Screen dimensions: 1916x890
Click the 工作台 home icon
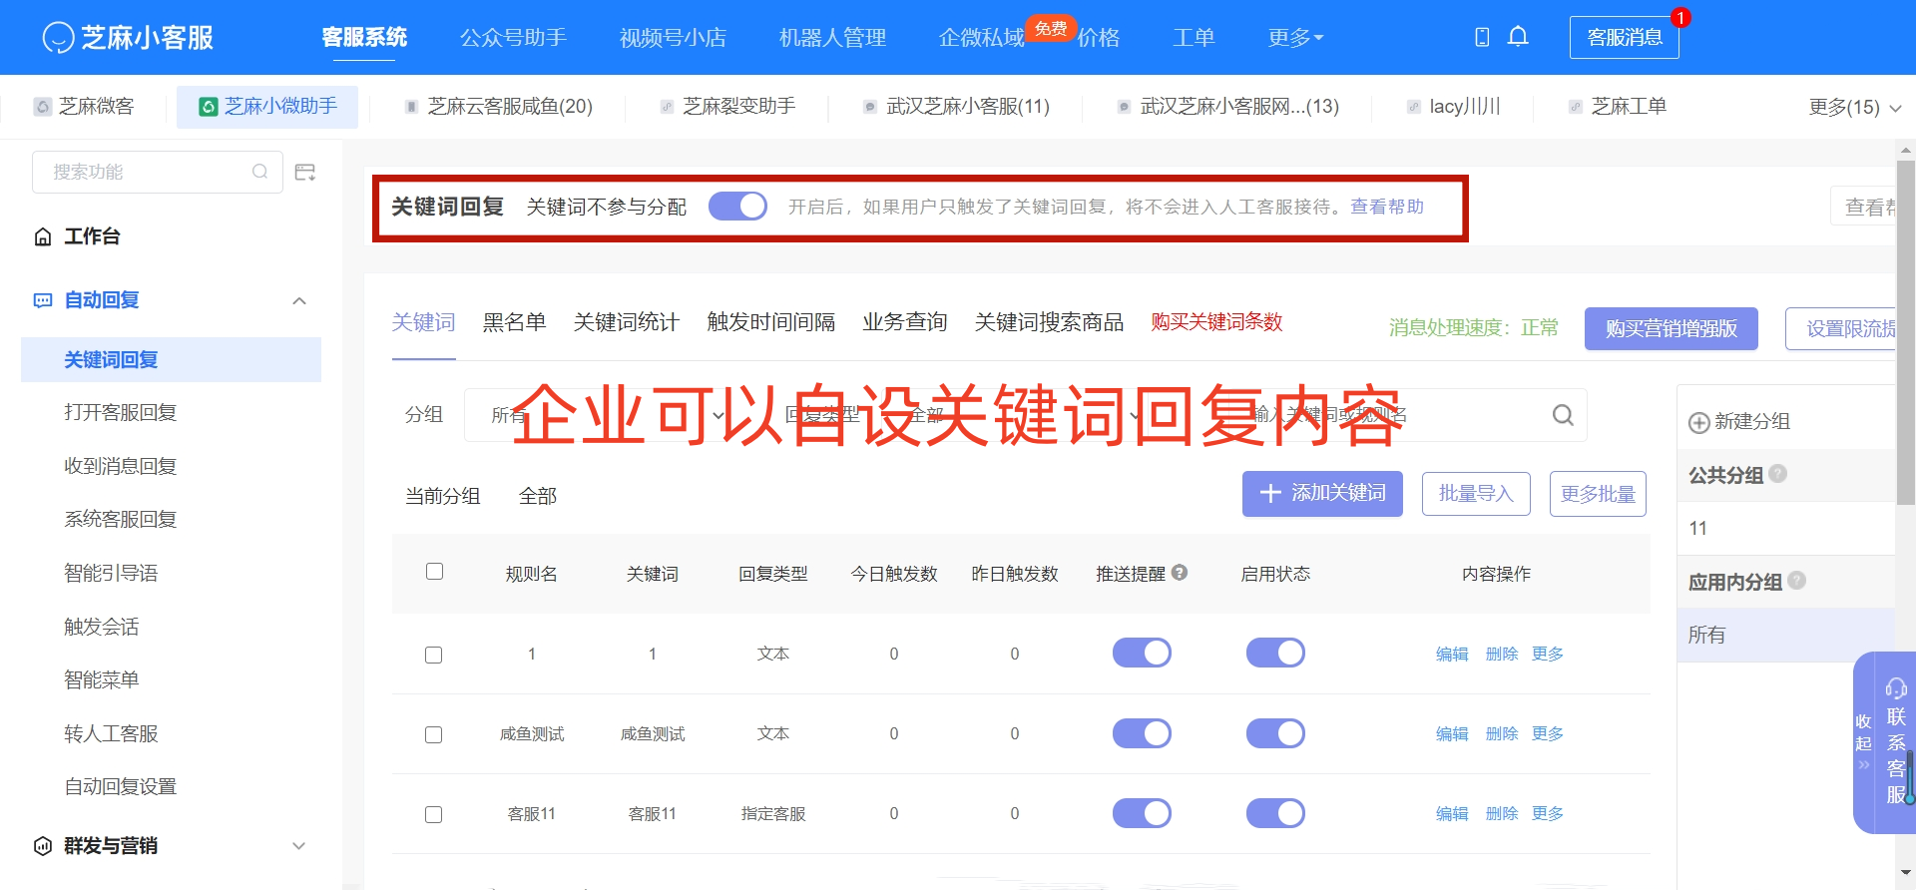pos(43,236)
